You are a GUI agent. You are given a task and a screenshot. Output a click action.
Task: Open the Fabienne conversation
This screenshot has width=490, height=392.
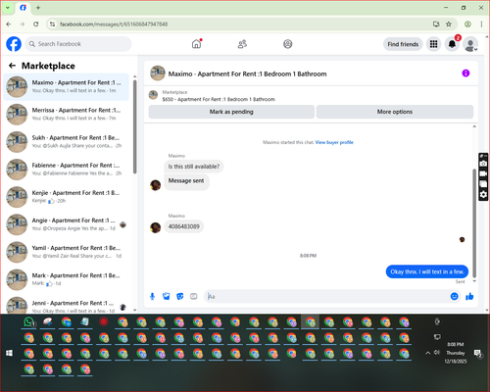[67, 170]
